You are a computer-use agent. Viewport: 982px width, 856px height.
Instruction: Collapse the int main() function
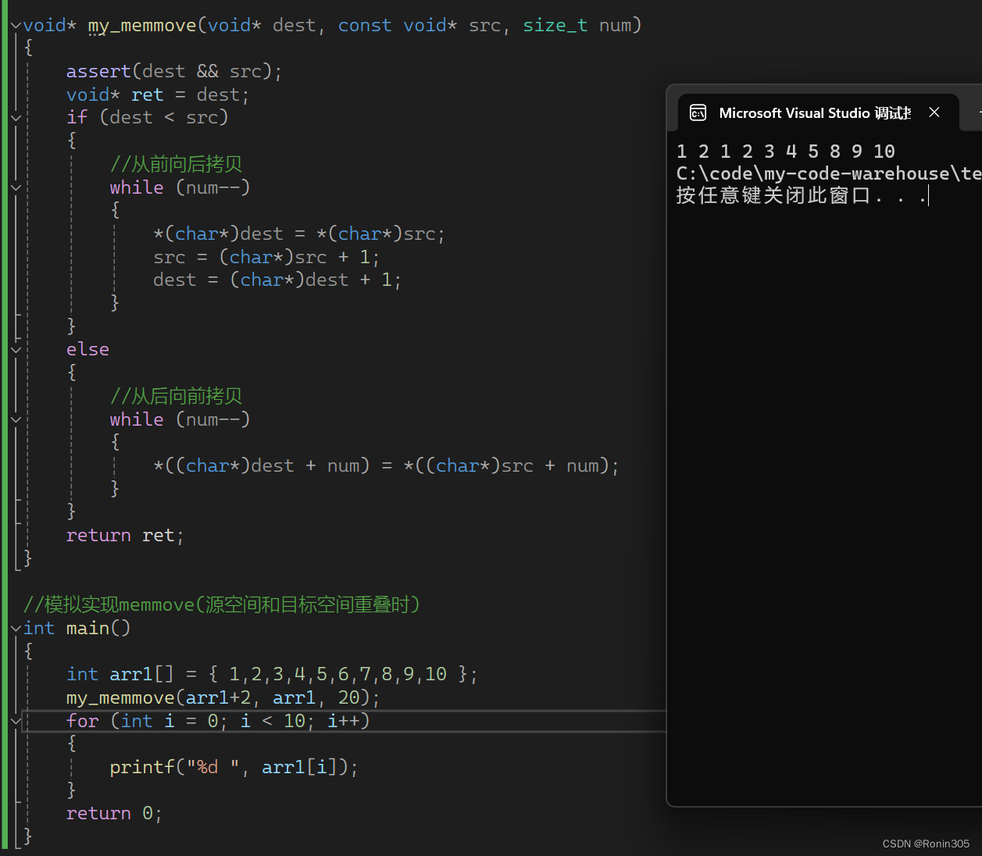(x=16, y=628)
